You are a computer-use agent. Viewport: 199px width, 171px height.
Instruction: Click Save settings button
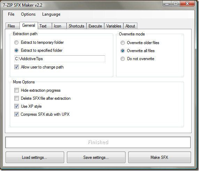(96, 157)
